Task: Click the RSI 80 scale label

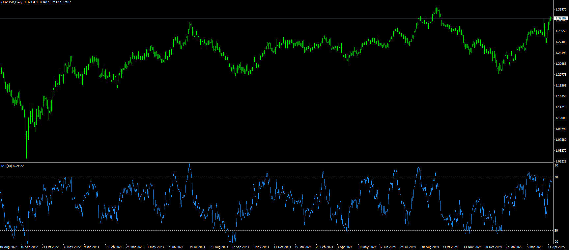Action: click(556, 165)
